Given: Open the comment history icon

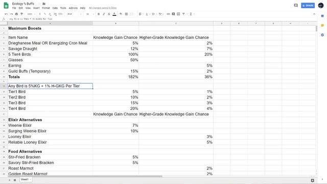Looking at the screenshot, I should pos(296,6).
